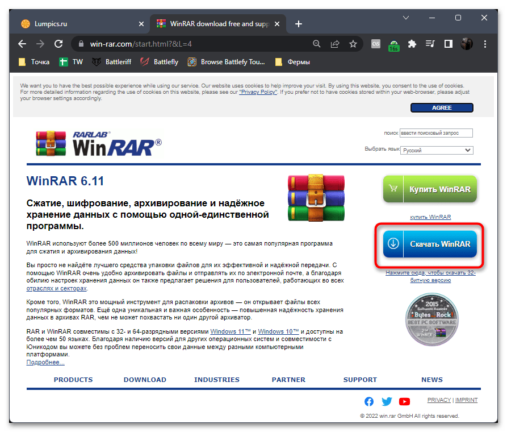
Task: Open the PRODUCTS menu item
Action: [x=73, y=380]
